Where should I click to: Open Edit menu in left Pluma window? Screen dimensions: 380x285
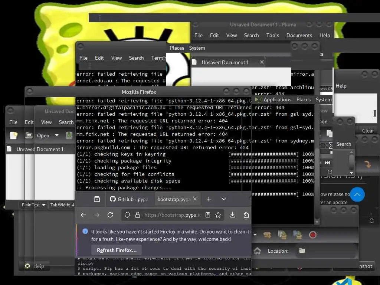(x=29, y=122)
